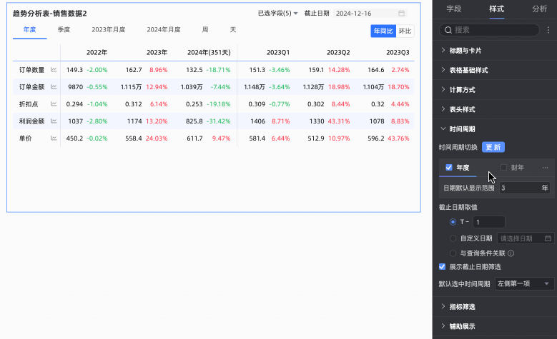Click the 43.31% value in 利润金额 row
Screen dimensions: 557x339
[x=339, y=121]
